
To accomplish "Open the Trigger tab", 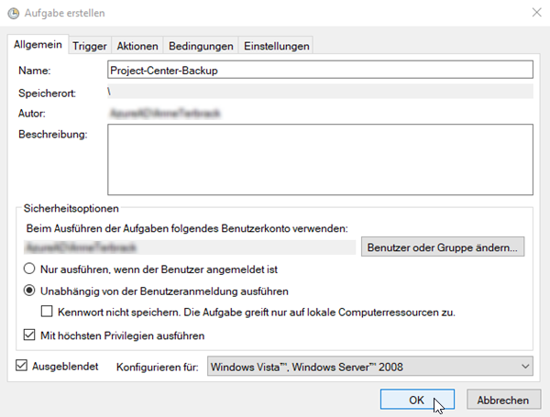I will tap(90, 46).
